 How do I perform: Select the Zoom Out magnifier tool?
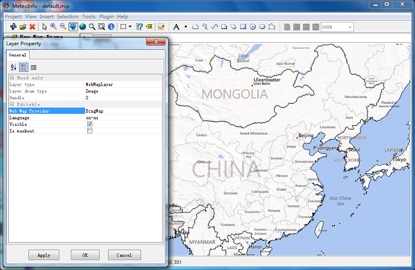(63, 27)
